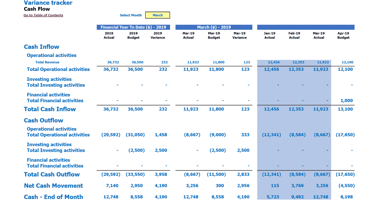Click the Cash - End of Month label
Screen dimensions: 378x212
(x=53, y=197)
